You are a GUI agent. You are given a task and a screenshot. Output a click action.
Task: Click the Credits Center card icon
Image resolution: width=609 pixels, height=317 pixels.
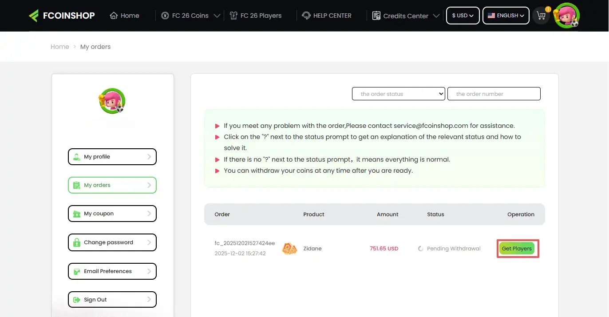click(x=376, y=15)
